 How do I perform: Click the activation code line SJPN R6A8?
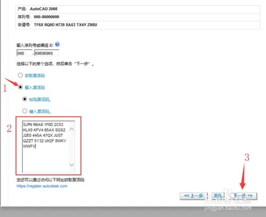click(x=43, y=124)
